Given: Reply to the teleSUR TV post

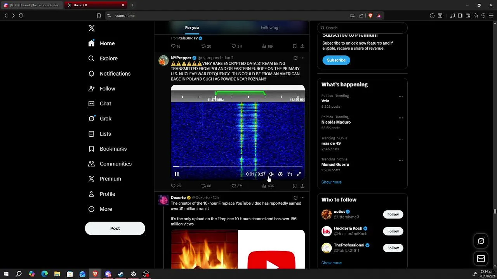Looking at the screenshot, I should (176, 46).
